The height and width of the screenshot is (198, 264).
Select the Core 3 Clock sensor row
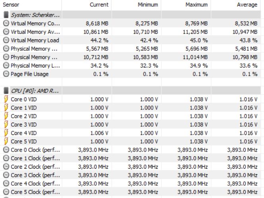pyautogui.click(x=132, y=175)
